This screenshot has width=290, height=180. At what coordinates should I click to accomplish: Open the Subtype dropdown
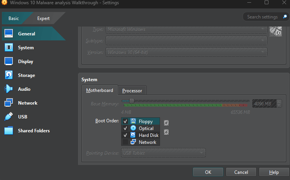click(187, 40)
